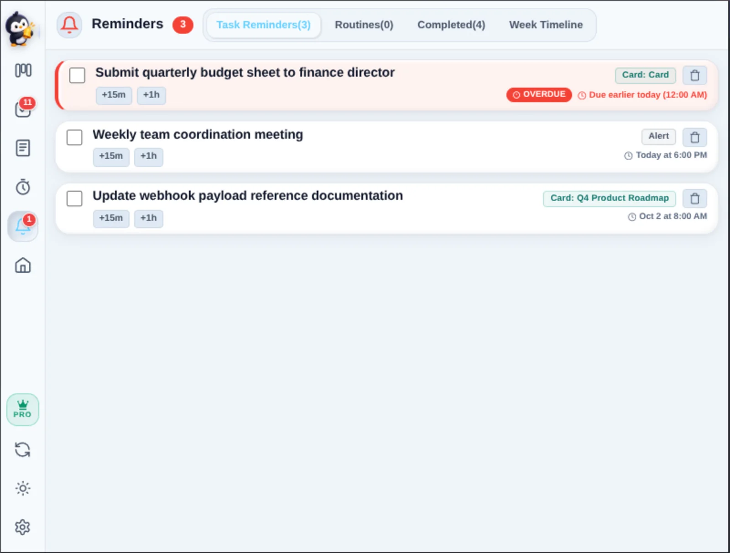Click the red bell icon beside Reminders
Screen dimensions: 730x553
[x=69, y=25]
